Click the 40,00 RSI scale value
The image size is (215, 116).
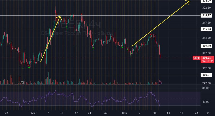206,102
